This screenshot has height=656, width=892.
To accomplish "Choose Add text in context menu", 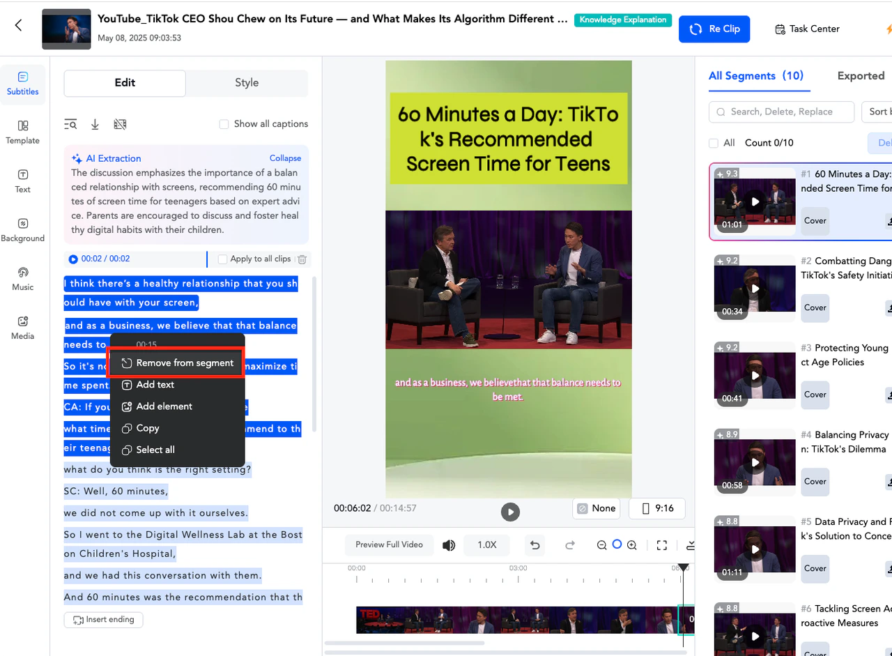I will point(177,385).
